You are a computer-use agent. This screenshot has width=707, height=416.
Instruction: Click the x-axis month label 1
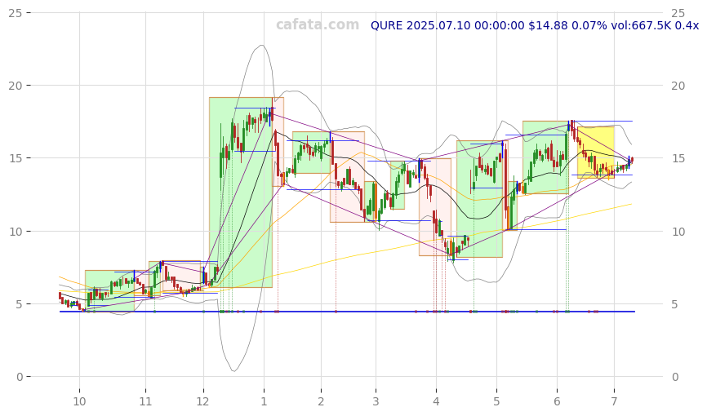(x=264, y=401)
